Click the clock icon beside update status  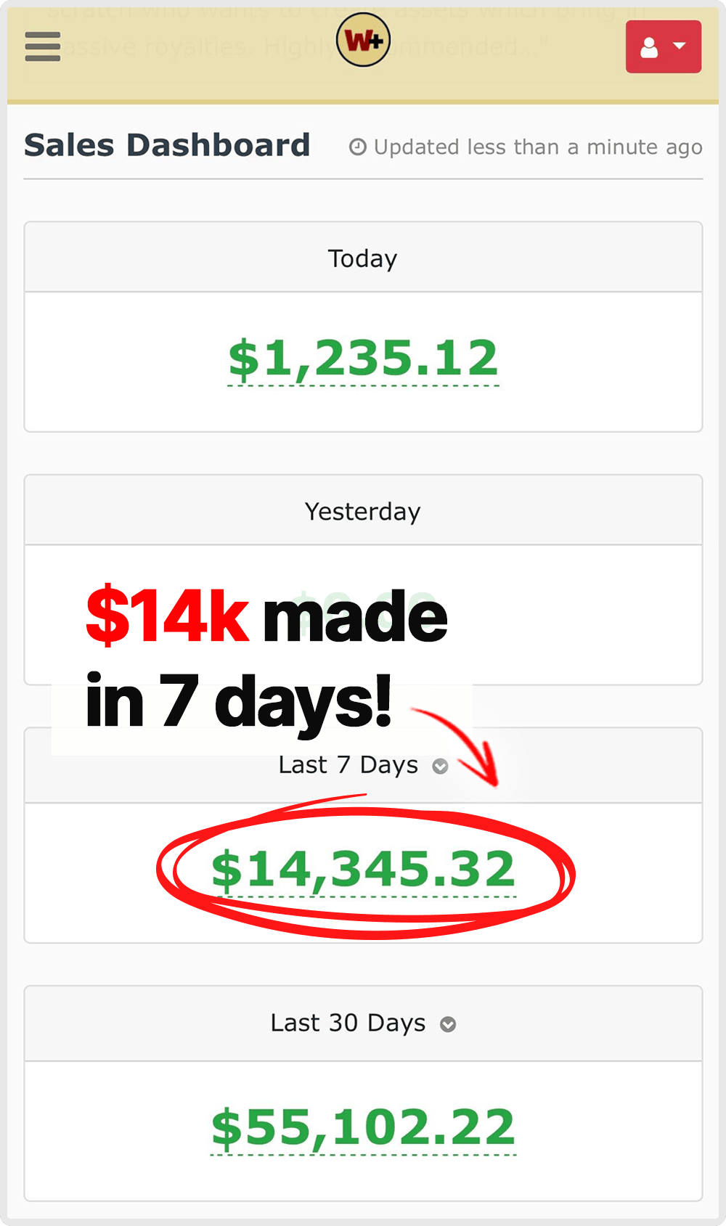[x=357, y=147]
